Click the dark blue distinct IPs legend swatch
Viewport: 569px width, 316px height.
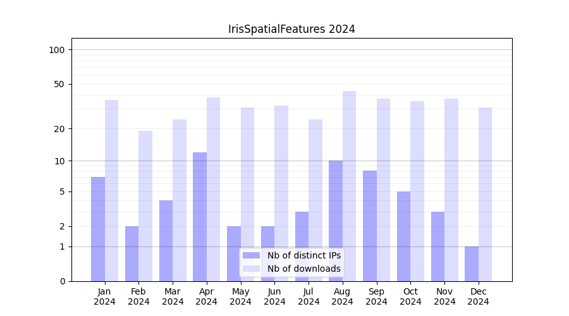pos(251,255)
